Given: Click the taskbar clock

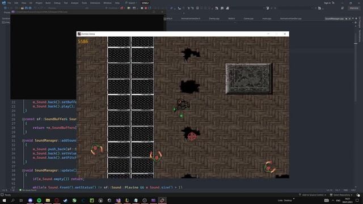Looking at the screenshot, I should coord(348,200).
